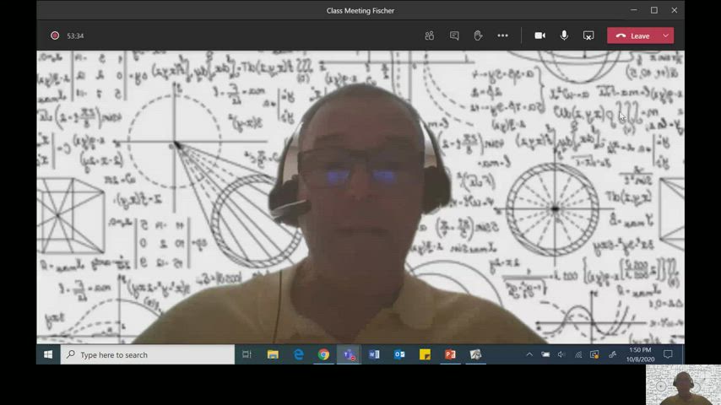The image size is (721, 405).
Task: Mute the microphone
Action: (x=564, y=35)
